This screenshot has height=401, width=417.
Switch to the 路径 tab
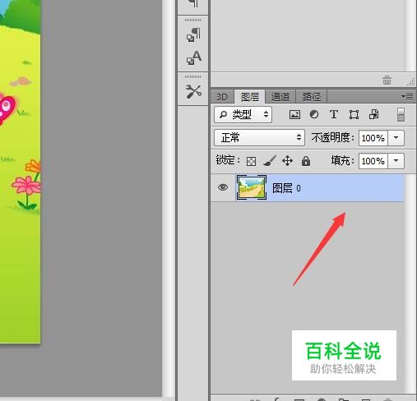(x=312, y=97)
